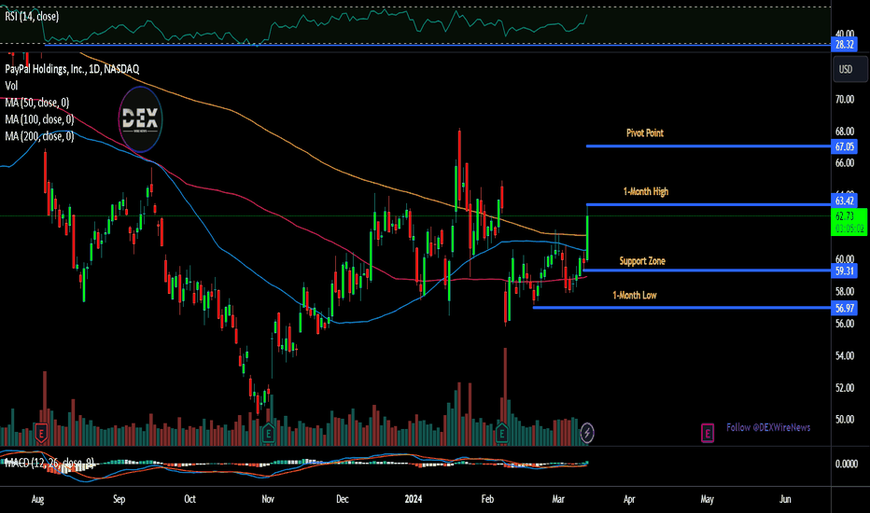This screenshot has height=513, width=870.
Task: Select the MA (50, close, 0) label
Action: (x=37, y=103)
